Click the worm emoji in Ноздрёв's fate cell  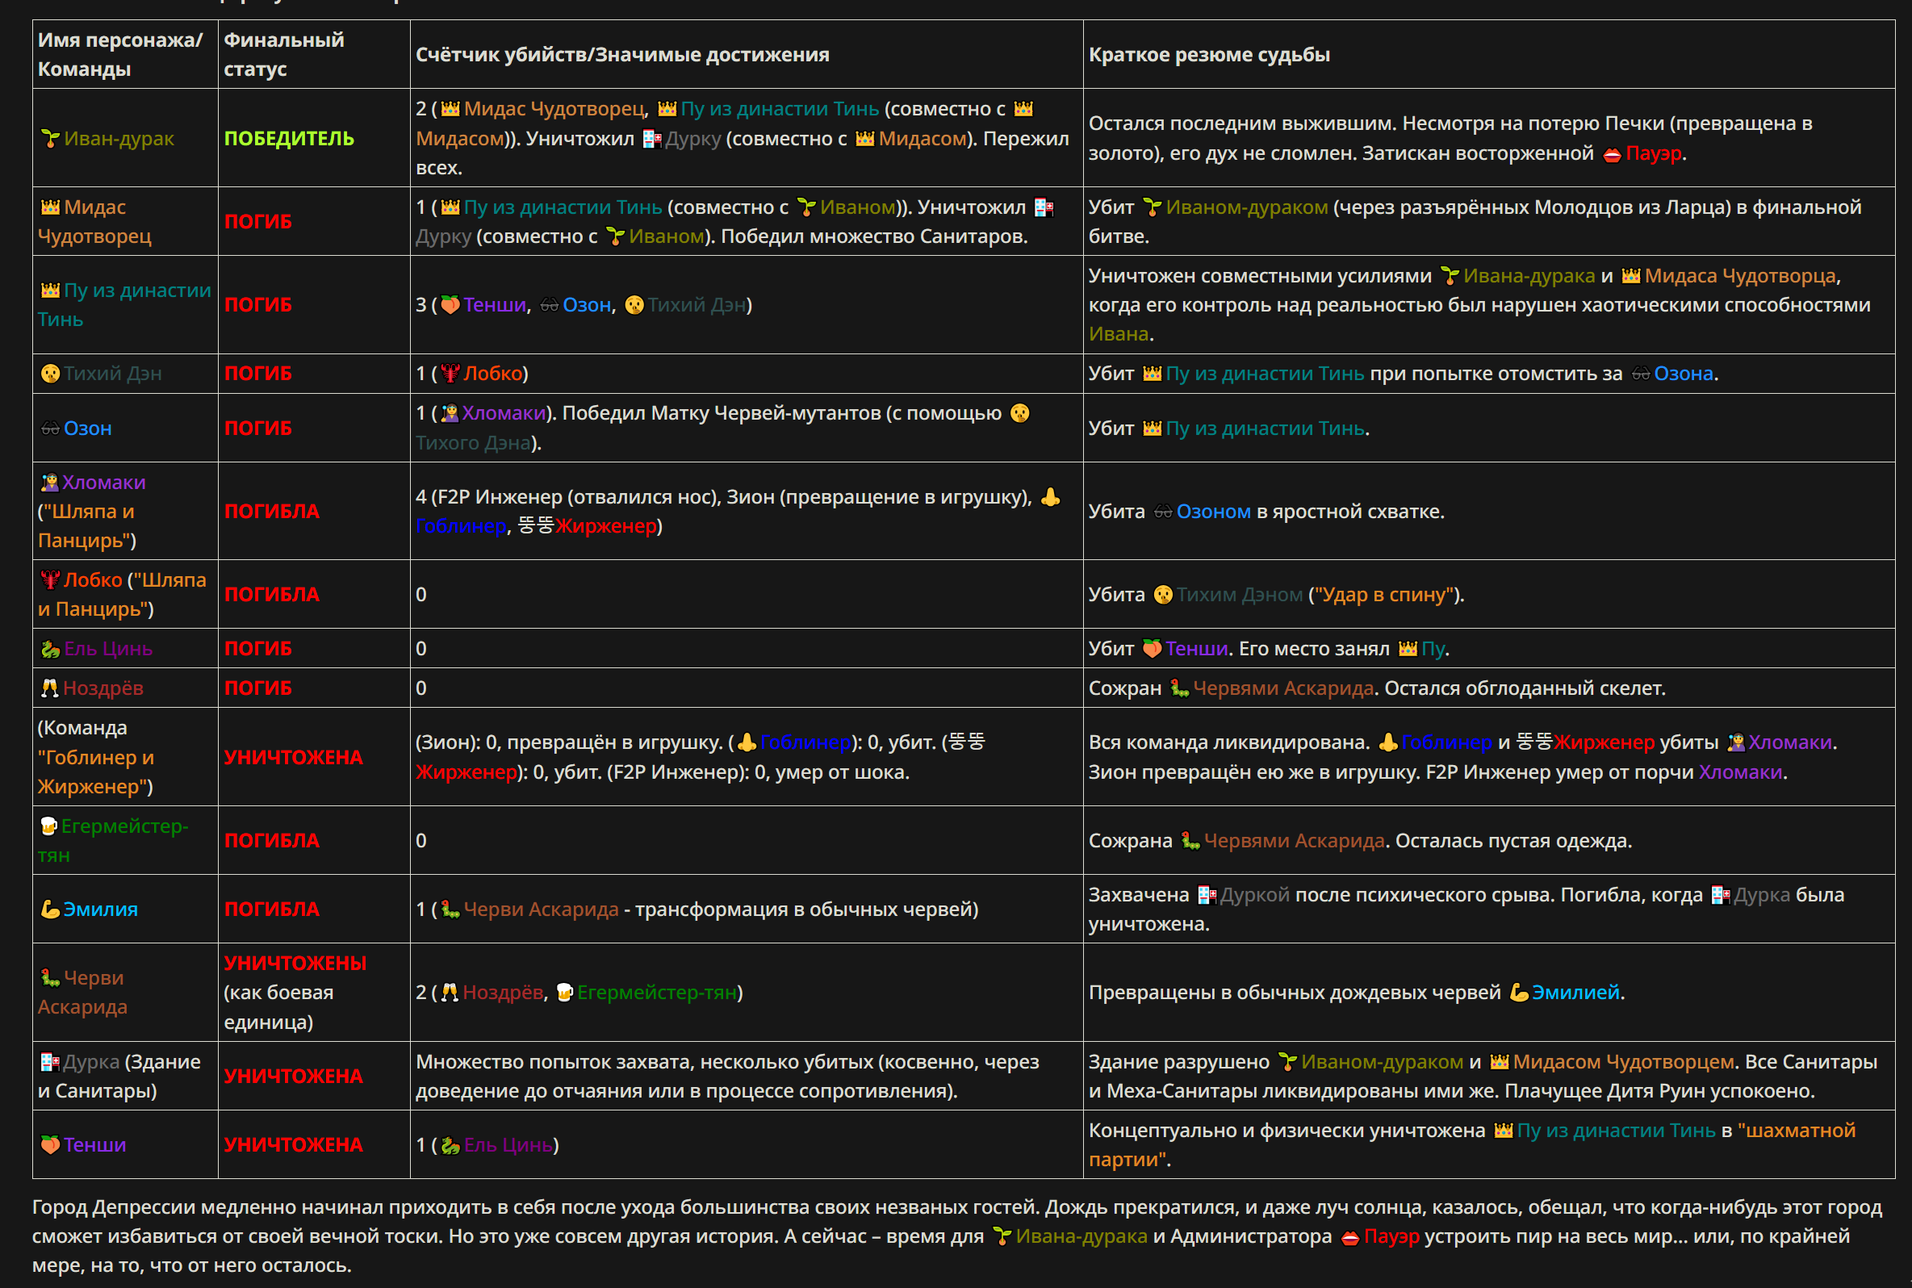1179,688
